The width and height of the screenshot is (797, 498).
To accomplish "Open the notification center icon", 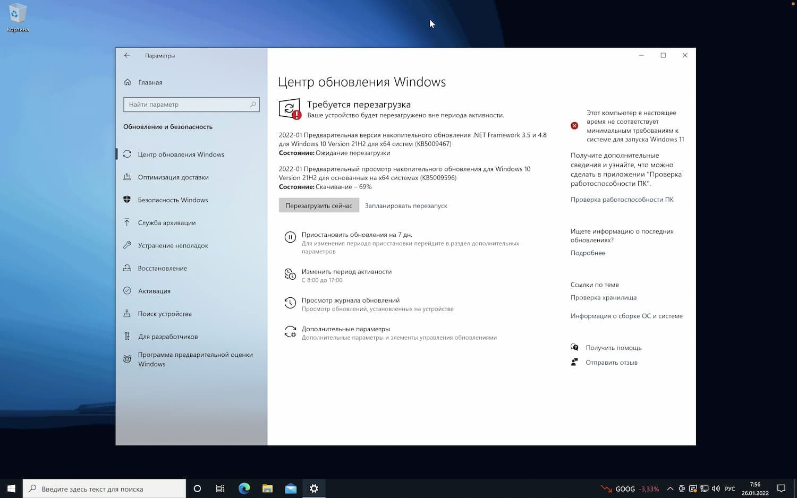I will [781, 488].
